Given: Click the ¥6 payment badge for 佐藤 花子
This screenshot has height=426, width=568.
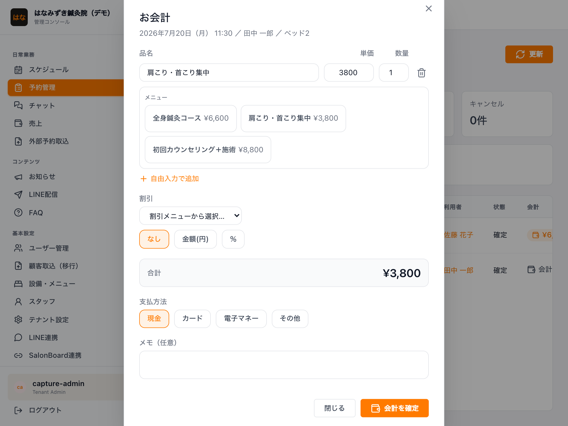Looking at the screenshot, I should (540, 235).
